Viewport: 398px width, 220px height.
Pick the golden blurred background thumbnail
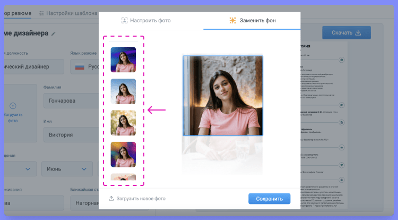123,123
